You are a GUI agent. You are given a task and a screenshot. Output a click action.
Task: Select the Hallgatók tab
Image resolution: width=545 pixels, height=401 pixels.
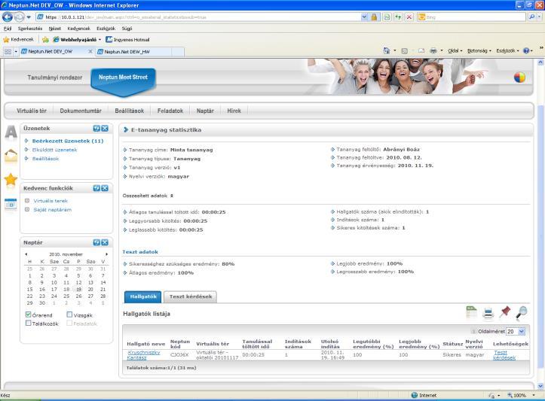(x=143, y=297)
